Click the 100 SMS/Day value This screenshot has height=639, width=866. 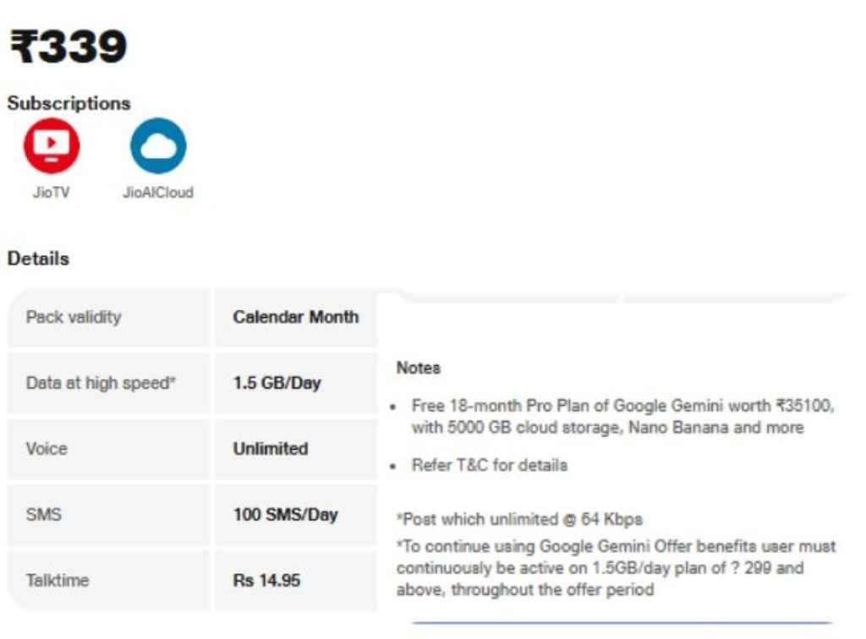coord(287,515)
